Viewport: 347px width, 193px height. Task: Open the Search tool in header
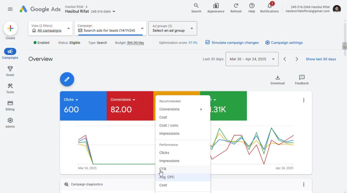coord(196,8)
